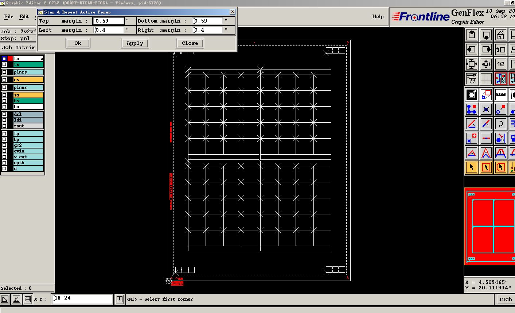Click the Home view icon

click(500, 35)
